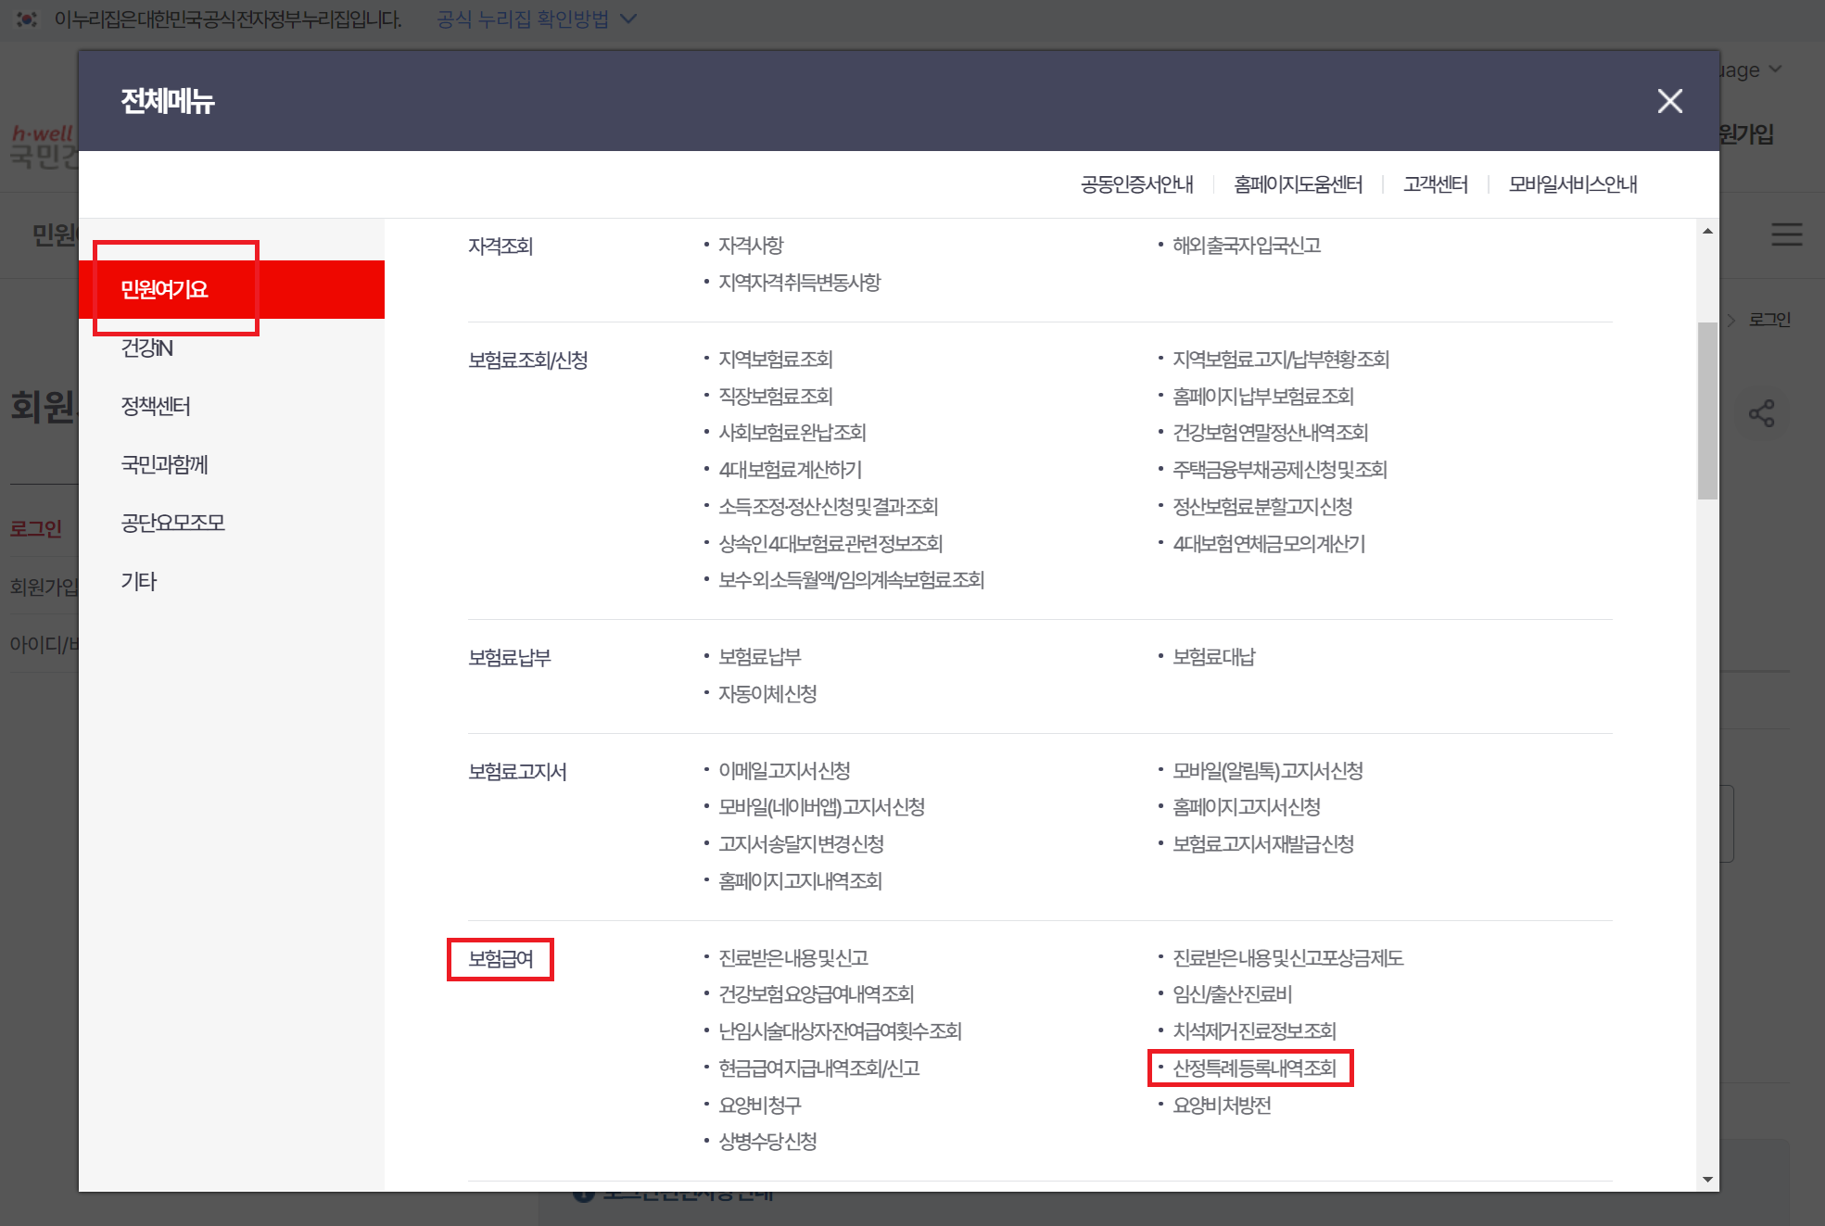Click 임신/출산진료비 link

1232,994
